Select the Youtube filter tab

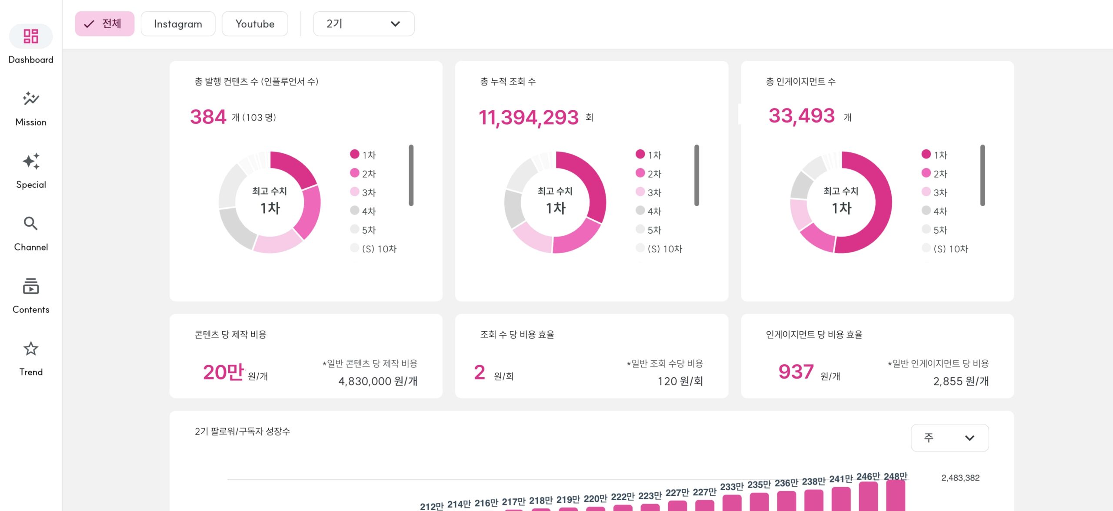click(255, 24)
